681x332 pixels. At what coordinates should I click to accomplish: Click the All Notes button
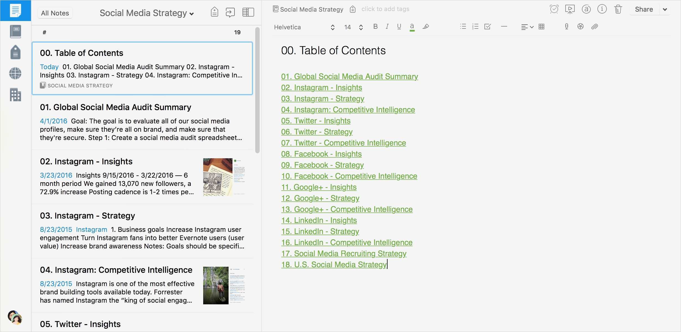click(55, 13)
